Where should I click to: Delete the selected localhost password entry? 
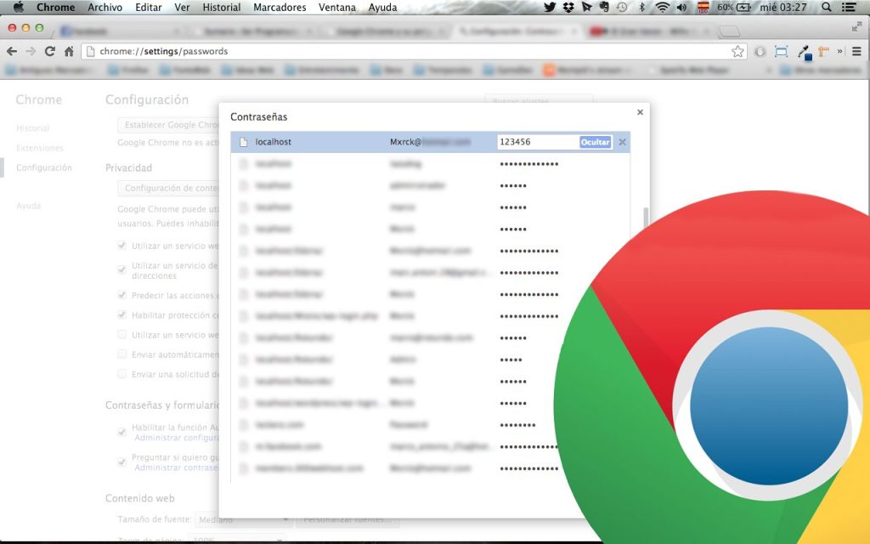[x=623, y=142]
